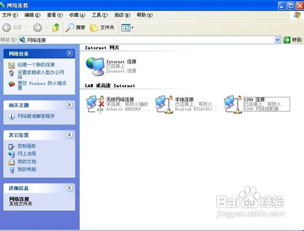The width and height of the screenshot is (304, 231).
Task: Open the 文件 (File) menu
Action: [10, 15]
